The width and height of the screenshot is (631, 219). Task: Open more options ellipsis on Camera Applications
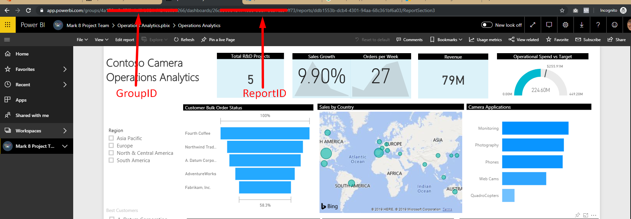pos(594,215)
